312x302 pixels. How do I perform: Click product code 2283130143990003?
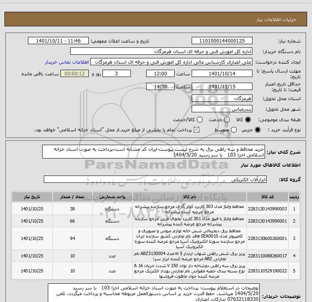[x=267, y=209]
